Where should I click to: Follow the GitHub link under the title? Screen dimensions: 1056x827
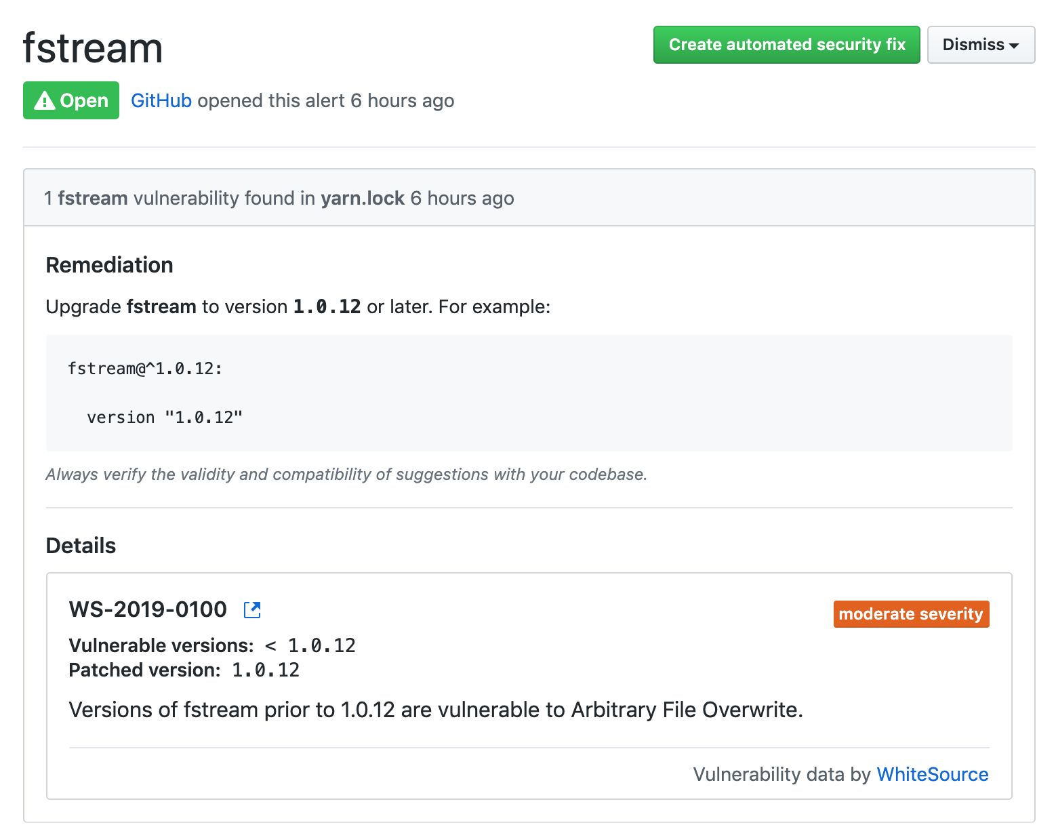point(161,101)
